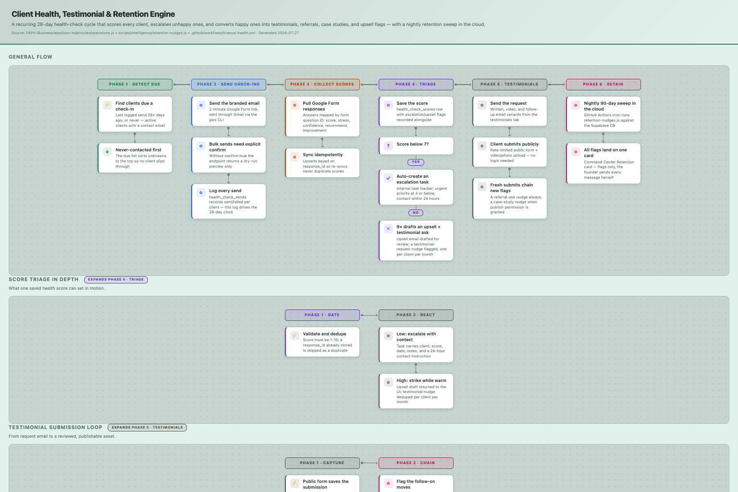Click 'Last logged send 28+ days ago' description
This screenshot has height=492, width=738.
tap(140, 120)
